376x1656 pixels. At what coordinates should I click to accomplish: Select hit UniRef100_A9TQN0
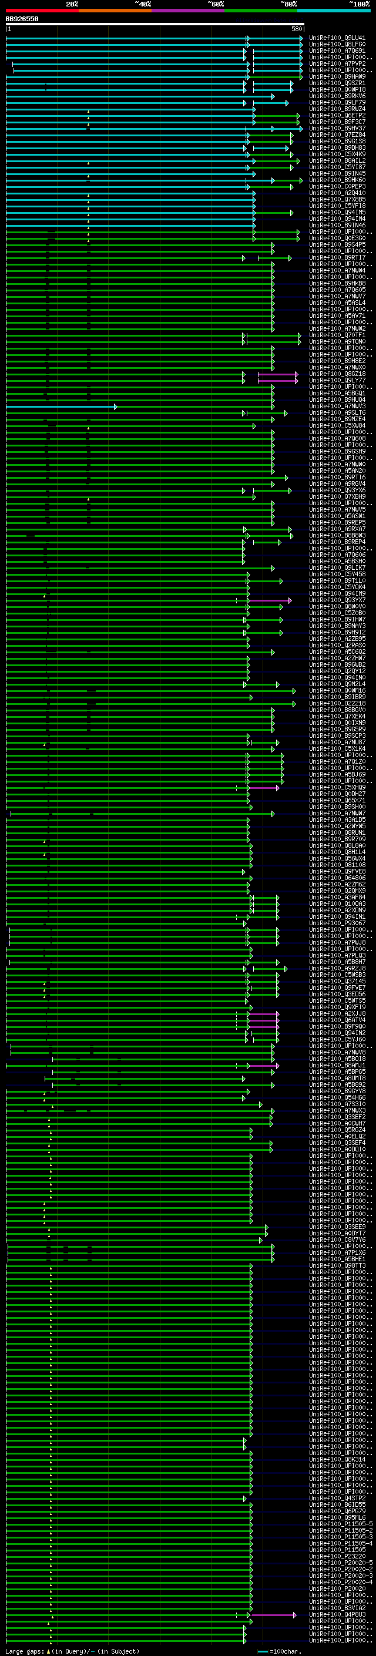[337, 341]
